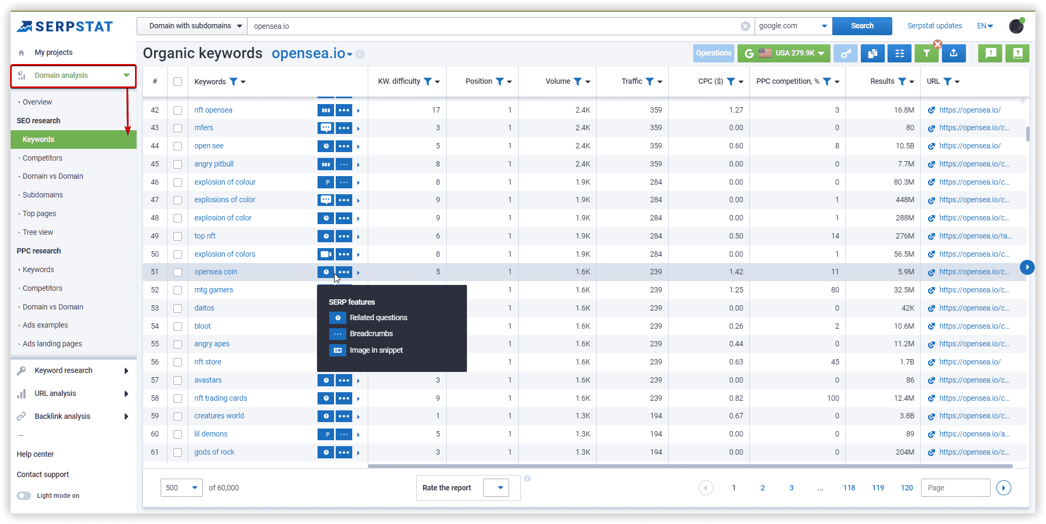
Task: Filter the Volume column funnel icon
Action: pyautogui.click(x=577, y=82)
